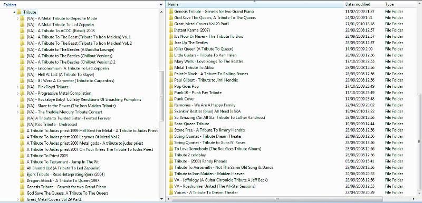The width and height of the screenshot is (422, 203).
Task: Expand Progressive Metal Compilation tree folder
Action: [18, 93]
